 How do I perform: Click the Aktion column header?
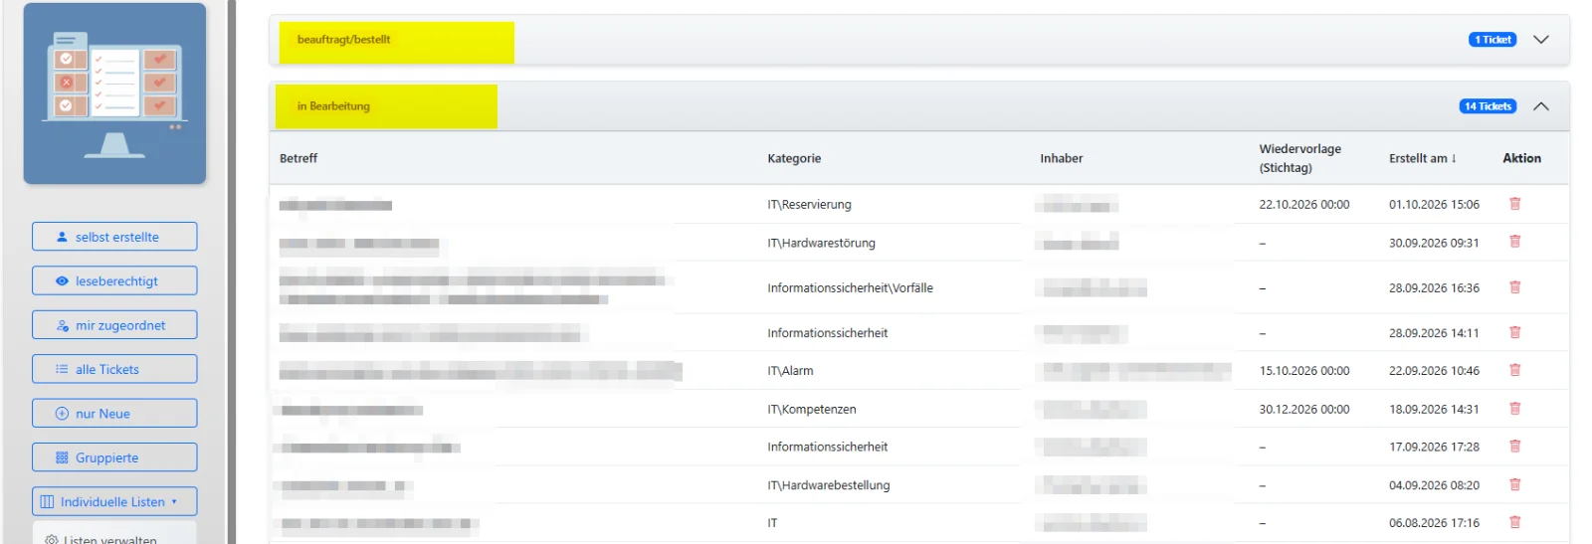point(1521,158)
